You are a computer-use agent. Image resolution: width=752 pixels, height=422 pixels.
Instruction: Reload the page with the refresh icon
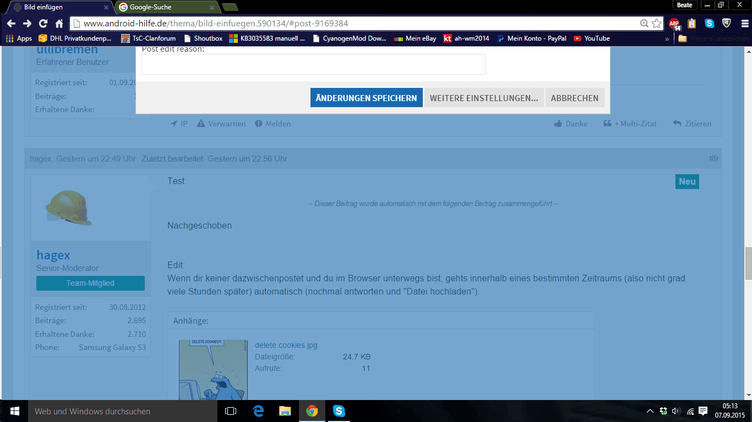click(x=43, y=24)
